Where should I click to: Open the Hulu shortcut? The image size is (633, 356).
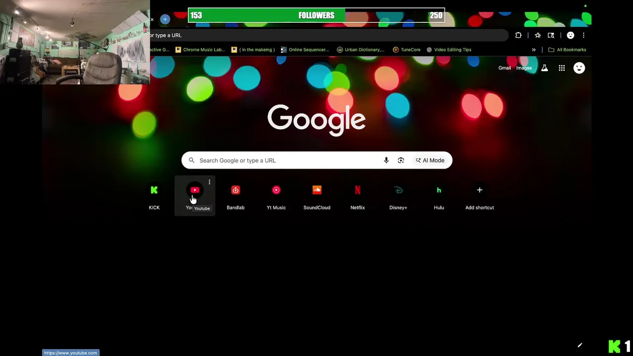tap(439, 196)
